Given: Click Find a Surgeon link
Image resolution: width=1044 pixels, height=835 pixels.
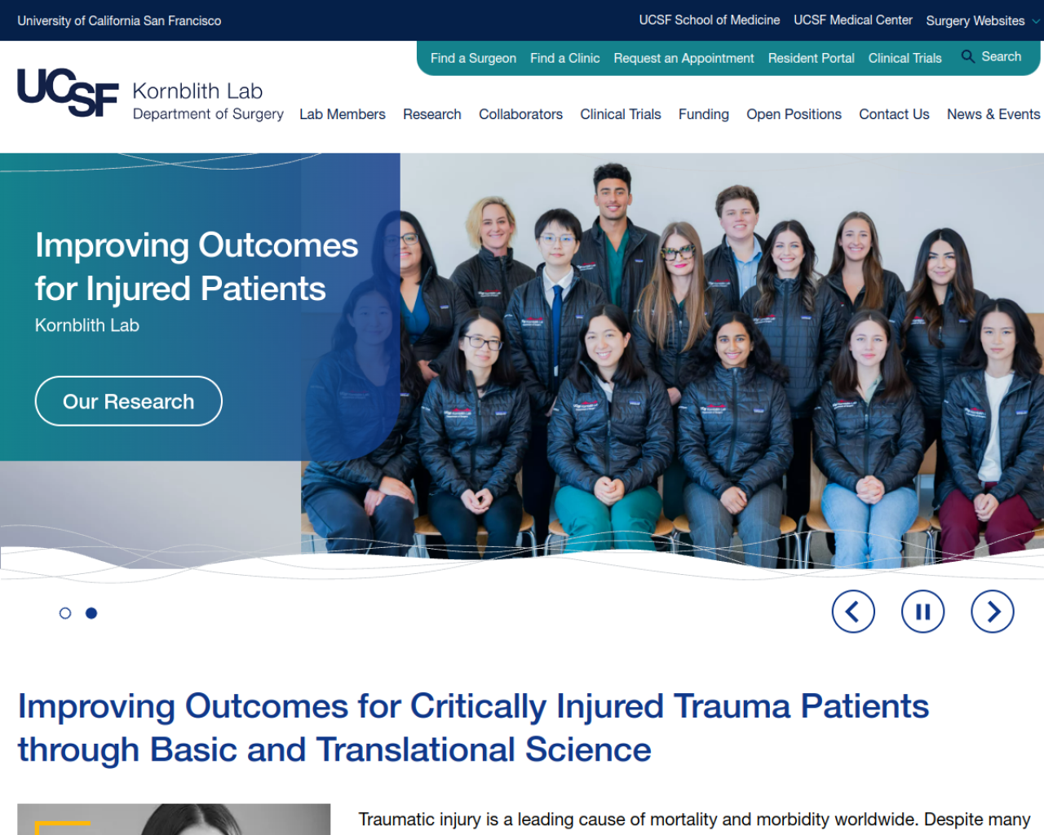Looking at the screenshot, I should 473,58.
